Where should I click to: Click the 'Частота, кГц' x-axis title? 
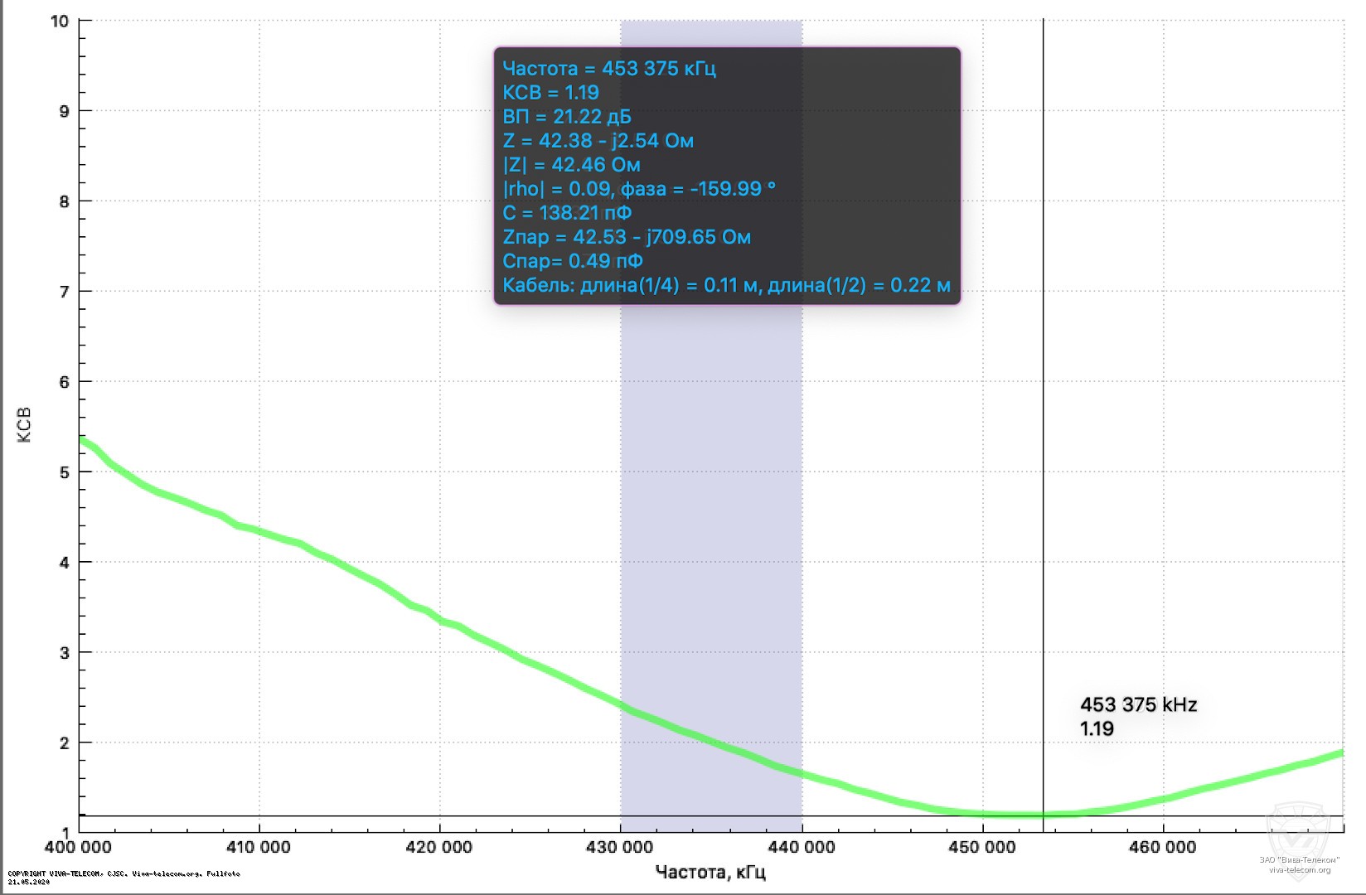click(710, 871)
